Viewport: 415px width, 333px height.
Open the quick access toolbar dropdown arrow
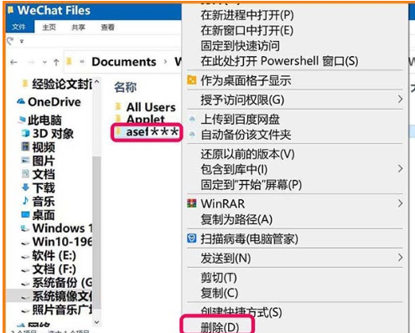tap(22, 42)
